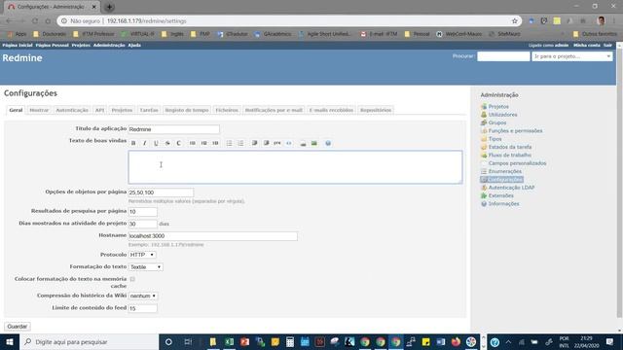Open the Formatação do texto dropdown
Screen dimensions: 623x350
pyautogui.click(x=146, y=267)
